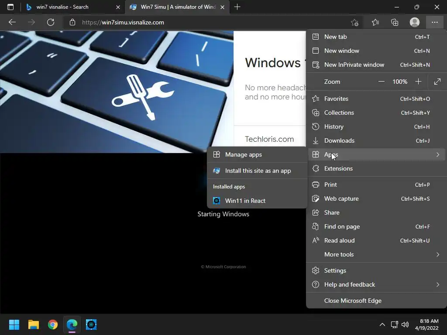Choose Install this site as an app
The width and height of the screenshot is (447, 335).
coord(258,171)
